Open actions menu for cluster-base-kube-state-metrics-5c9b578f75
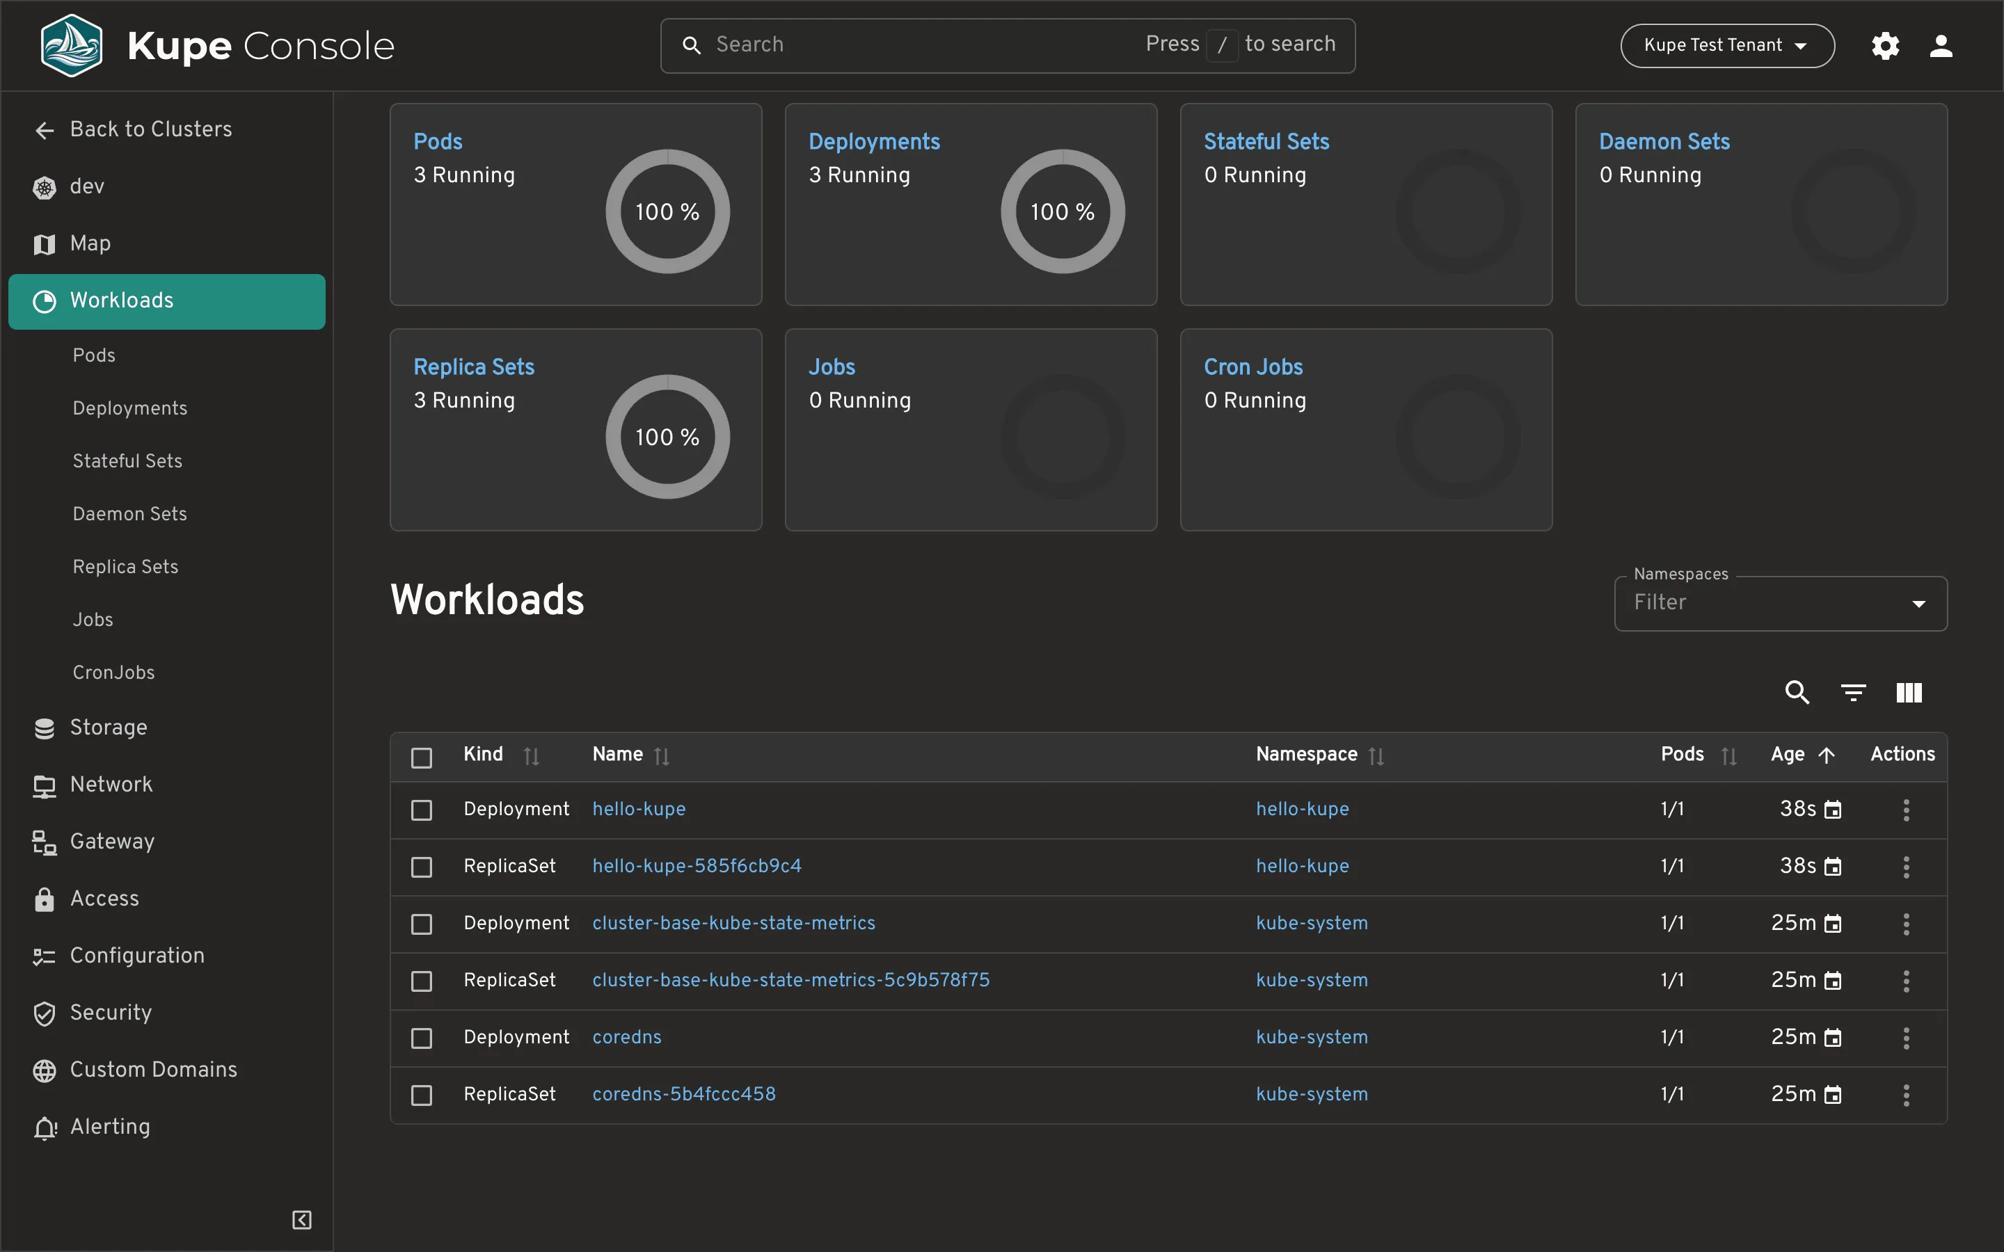The height and width of the screenshot is (1252, 2004). 1907,981
